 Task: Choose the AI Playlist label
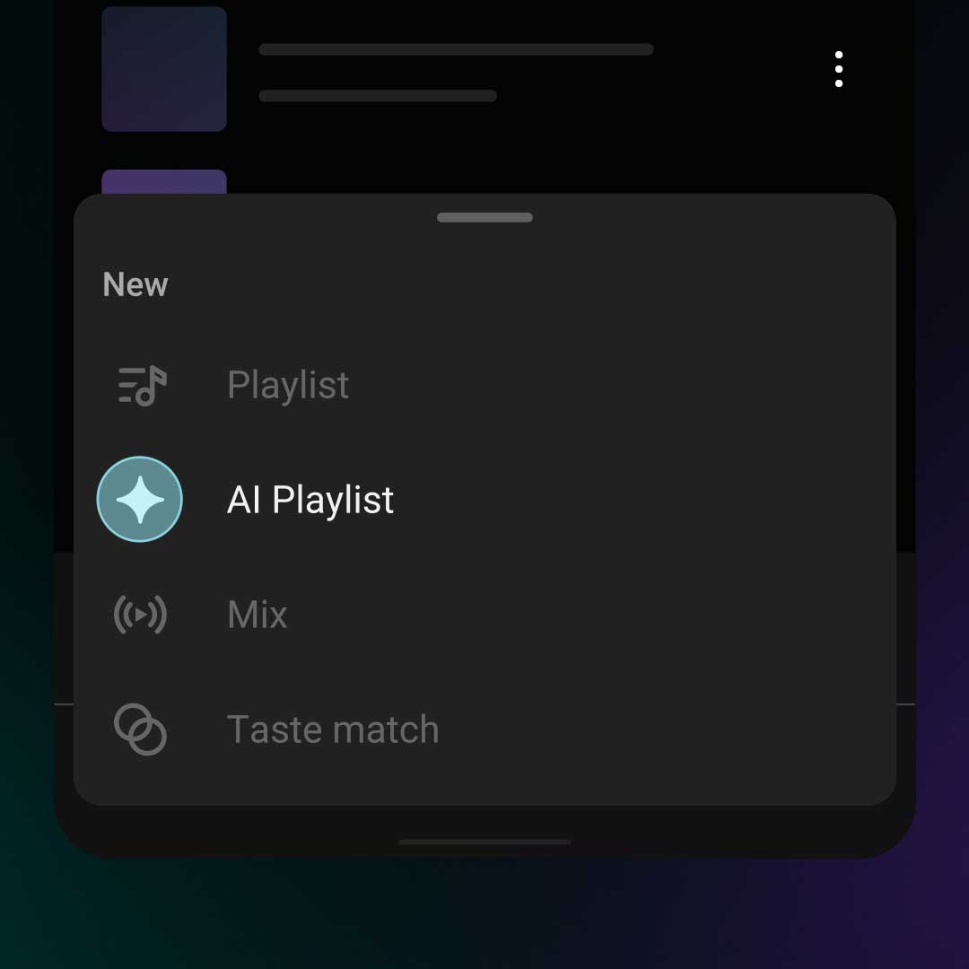click(x=310, y=500)
